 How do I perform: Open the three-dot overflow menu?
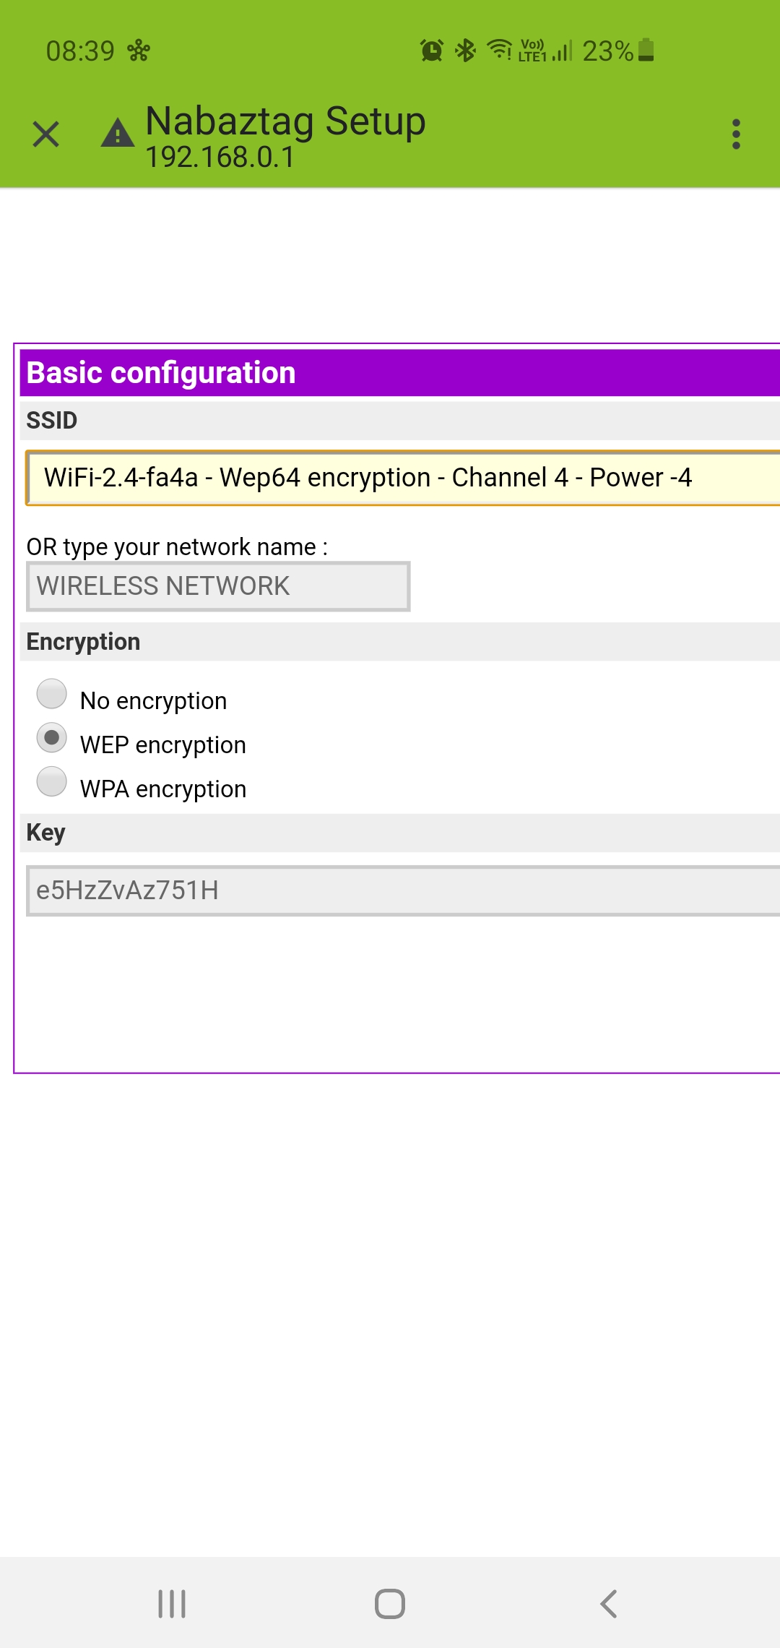pos(736,134)
